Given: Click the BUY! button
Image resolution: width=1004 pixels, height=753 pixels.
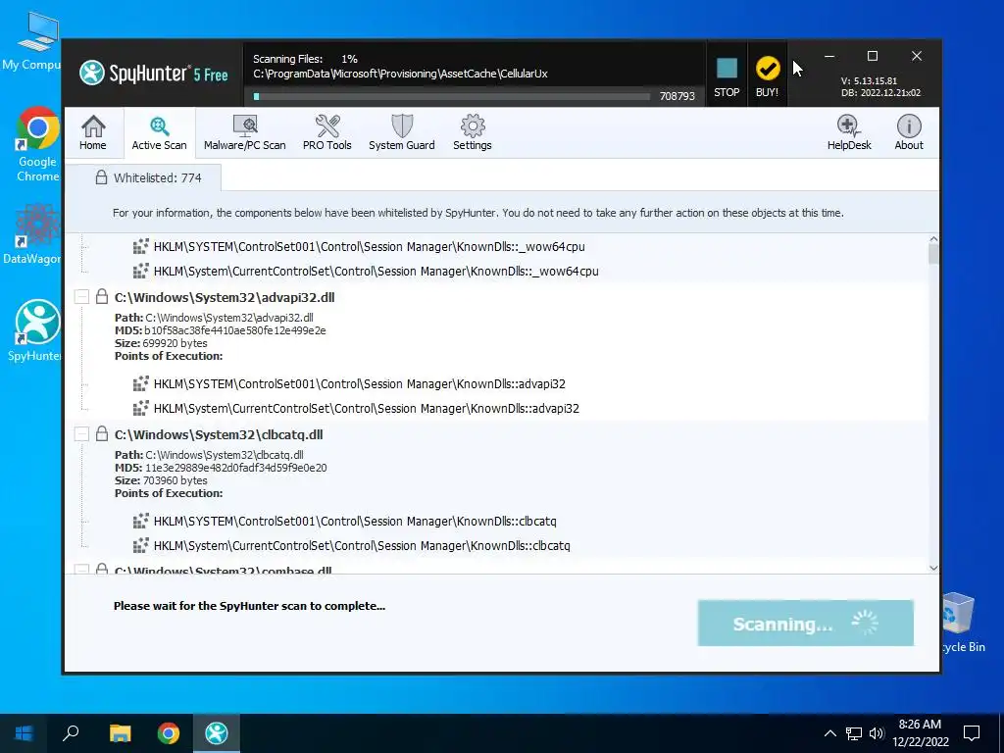Looking at the screenshot, I should click(767, 76).
